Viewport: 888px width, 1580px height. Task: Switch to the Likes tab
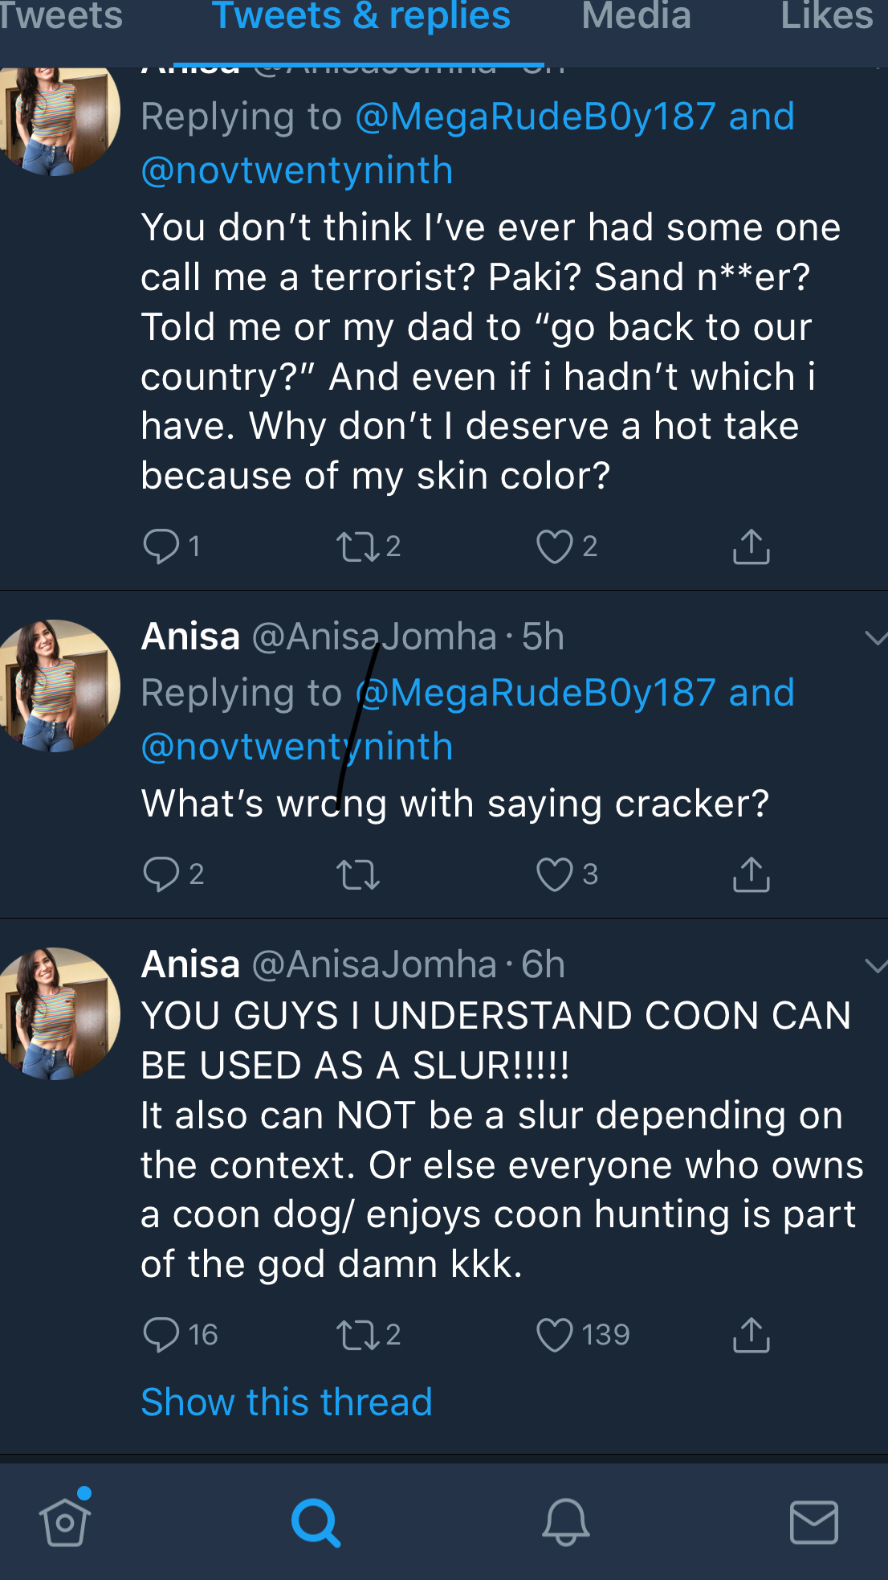[x=825, y=18]
